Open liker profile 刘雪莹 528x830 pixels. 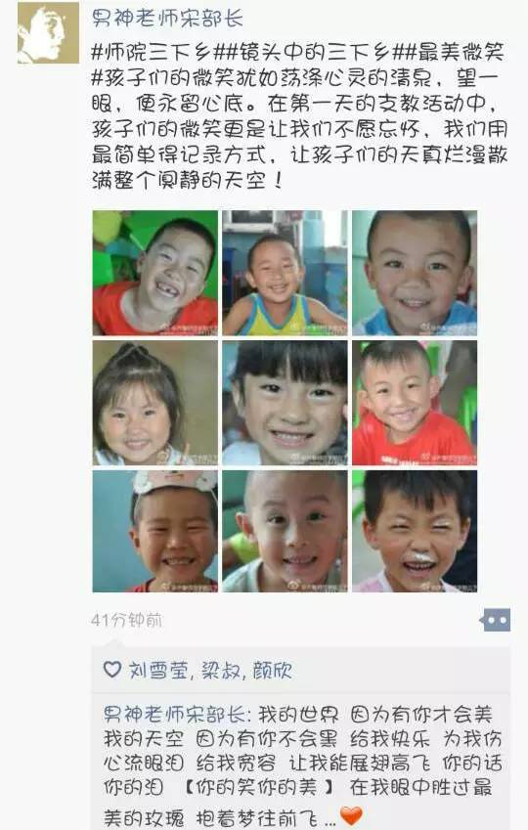click(158, 670)
